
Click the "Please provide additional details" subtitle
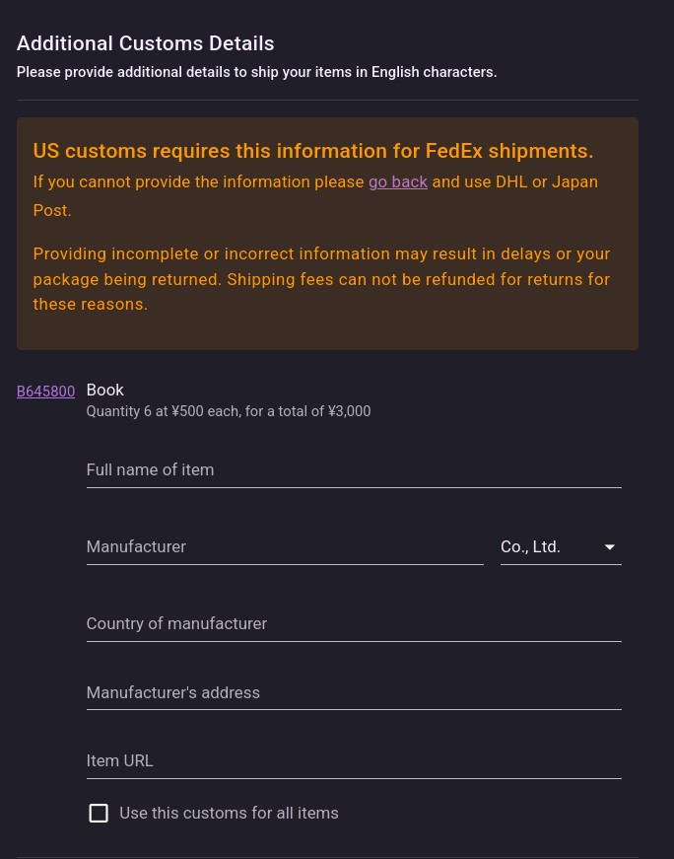(257, 72)
